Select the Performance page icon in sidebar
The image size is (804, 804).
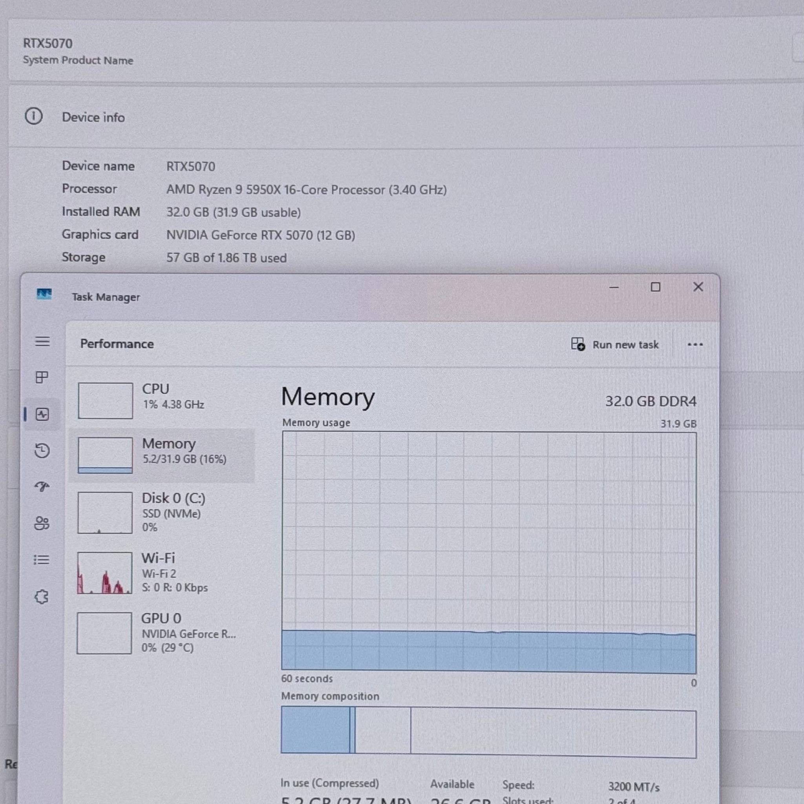tap(42, 415)
